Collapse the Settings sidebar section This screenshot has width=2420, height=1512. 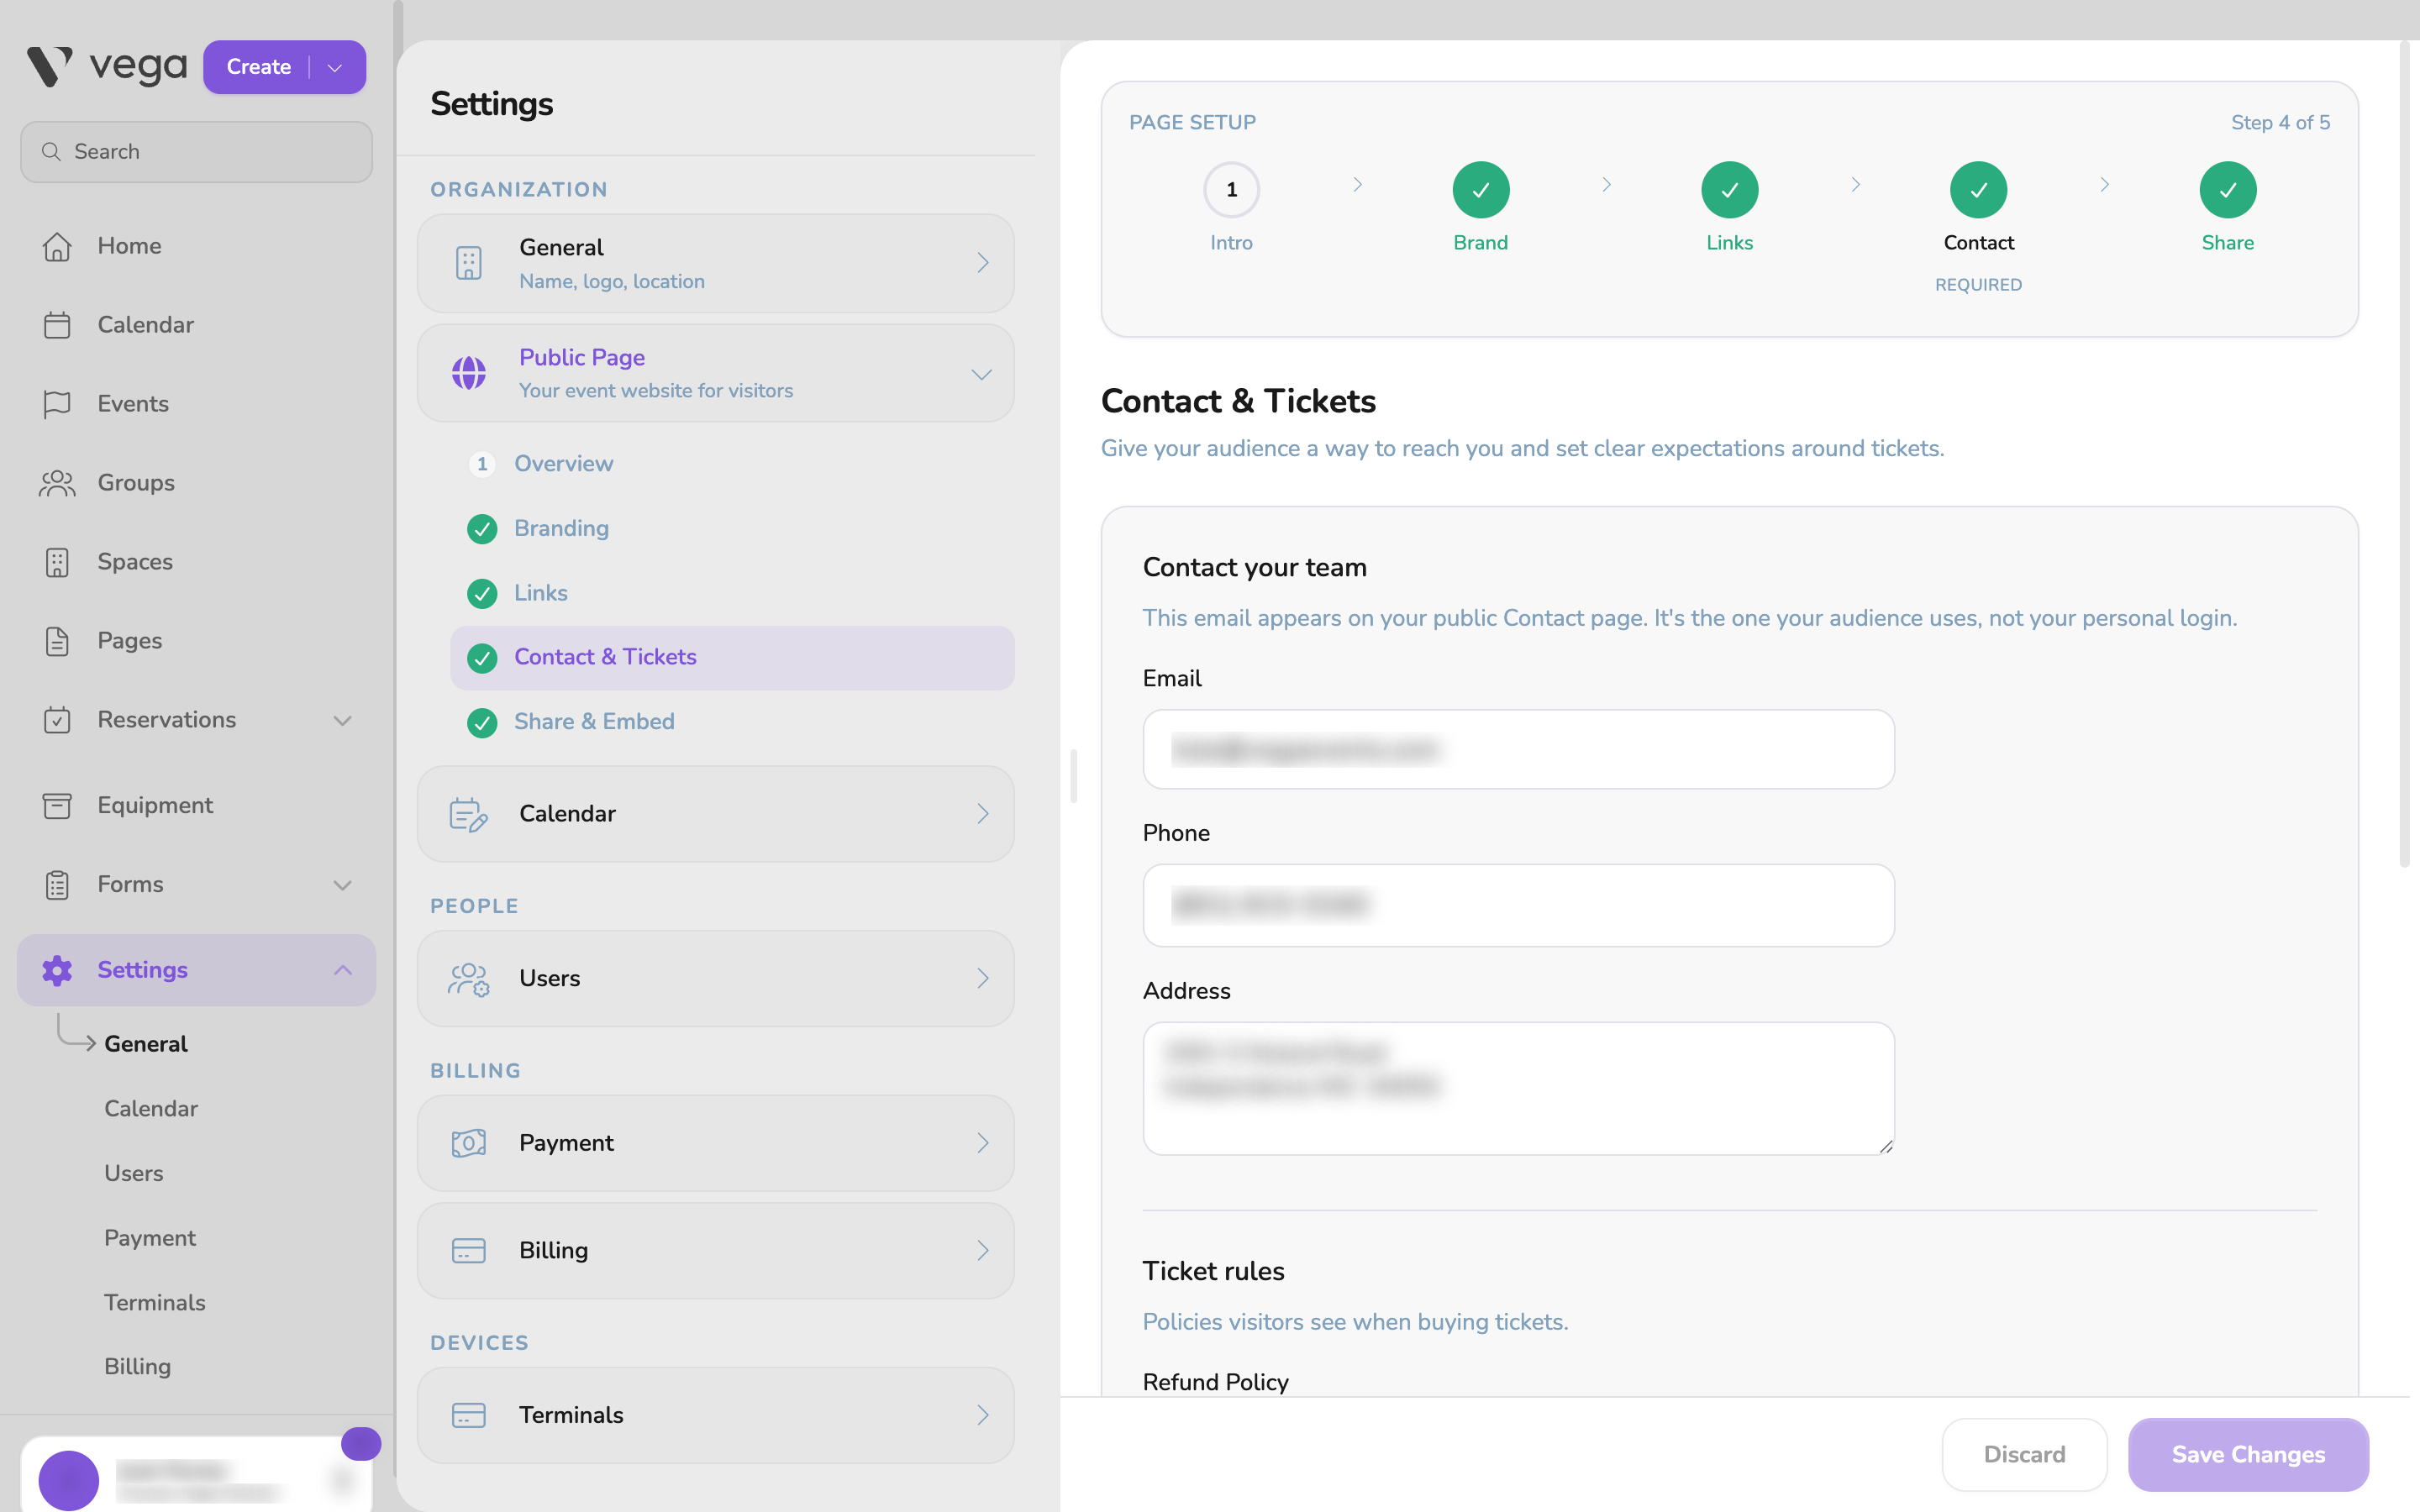[342, 970]
